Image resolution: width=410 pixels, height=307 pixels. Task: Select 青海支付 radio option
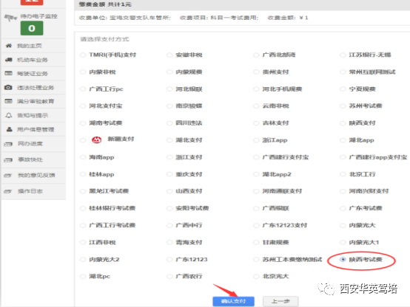(x=169, y=243)
